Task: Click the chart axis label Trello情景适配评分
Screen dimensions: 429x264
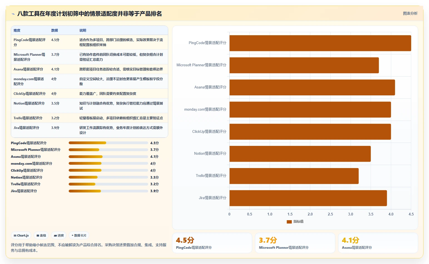Action: point(211,176)
